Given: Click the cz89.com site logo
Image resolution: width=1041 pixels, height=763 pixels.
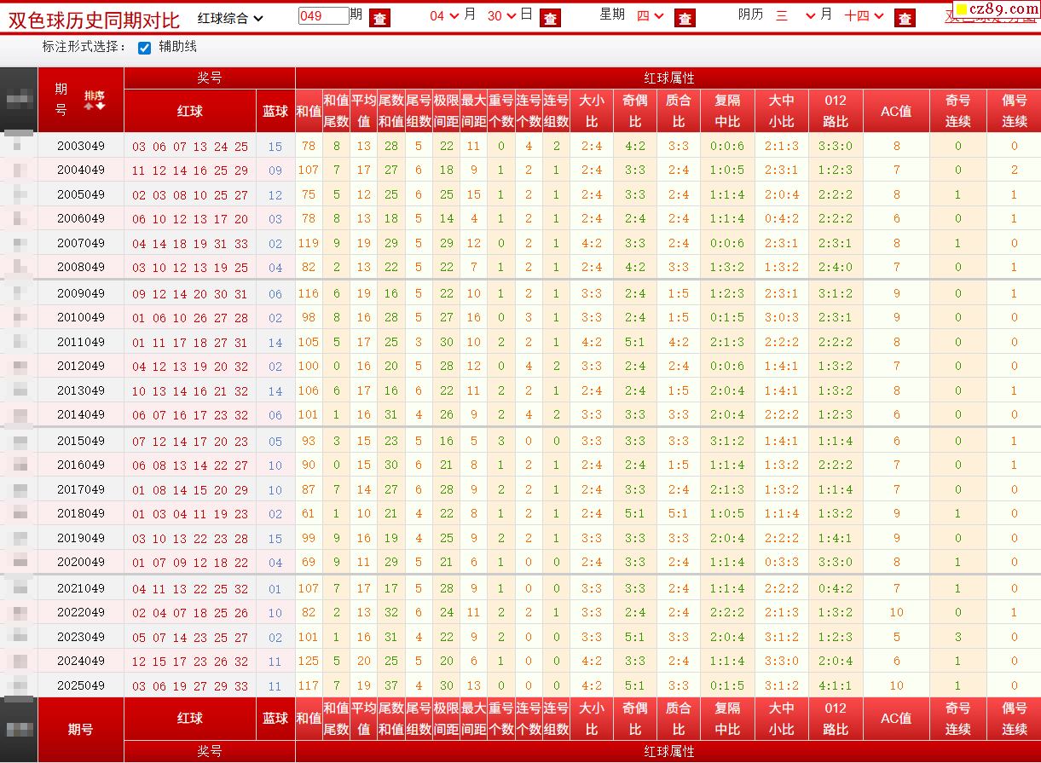Looking at the screenshot, I should pyautogui.click(x=996, y=9).
